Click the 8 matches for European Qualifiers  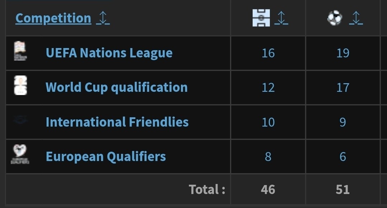[268, 157]
